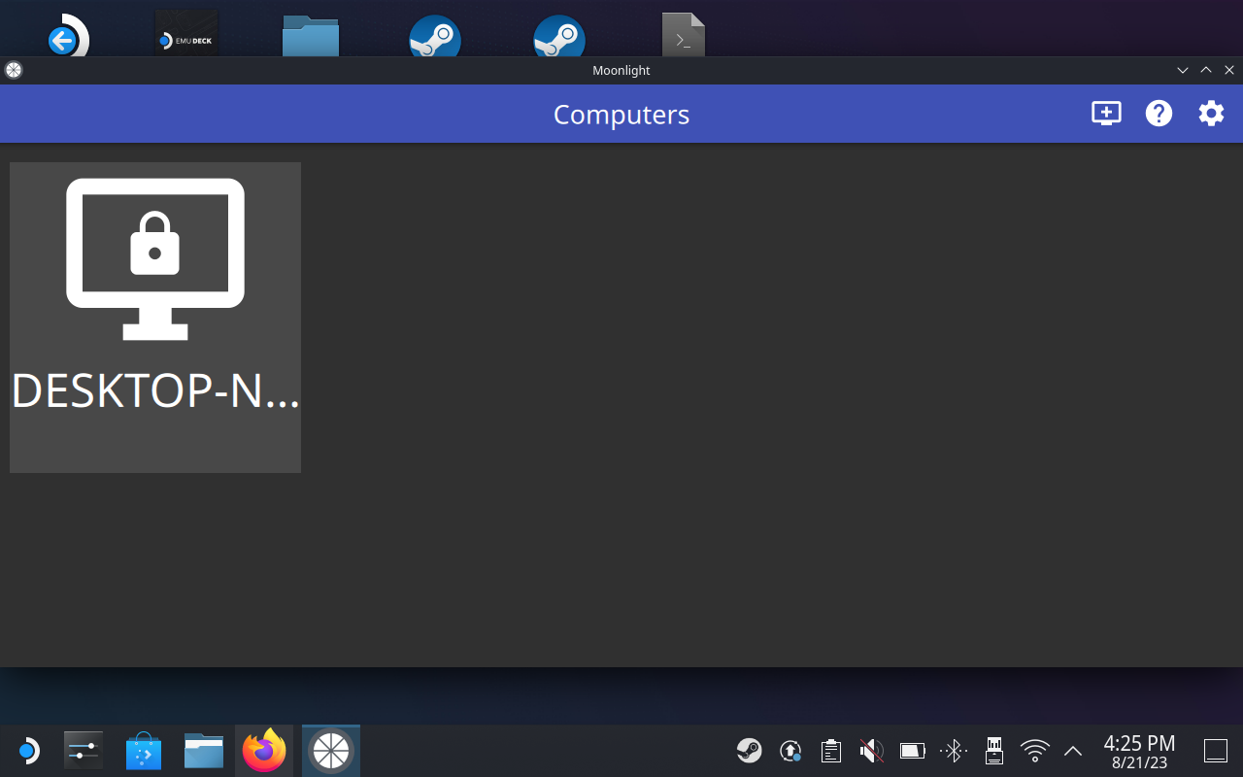Open the Discover store from the taskbar
Image resolution: width=1243 pixels, height=777 pixels.
(x=144, y=751)
